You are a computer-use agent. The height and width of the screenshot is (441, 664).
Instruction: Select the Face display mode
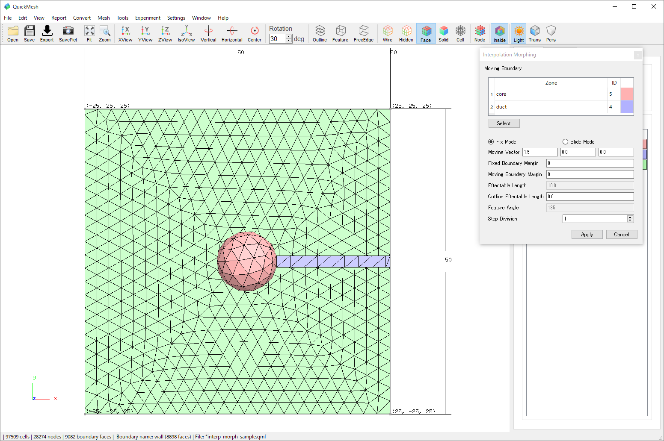click(426, 33)
